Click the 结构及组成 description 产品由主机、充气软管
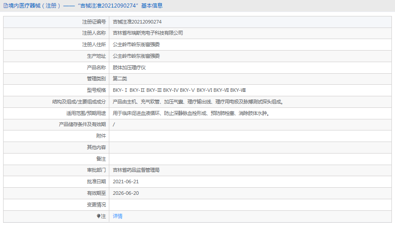 pos(199,102)
